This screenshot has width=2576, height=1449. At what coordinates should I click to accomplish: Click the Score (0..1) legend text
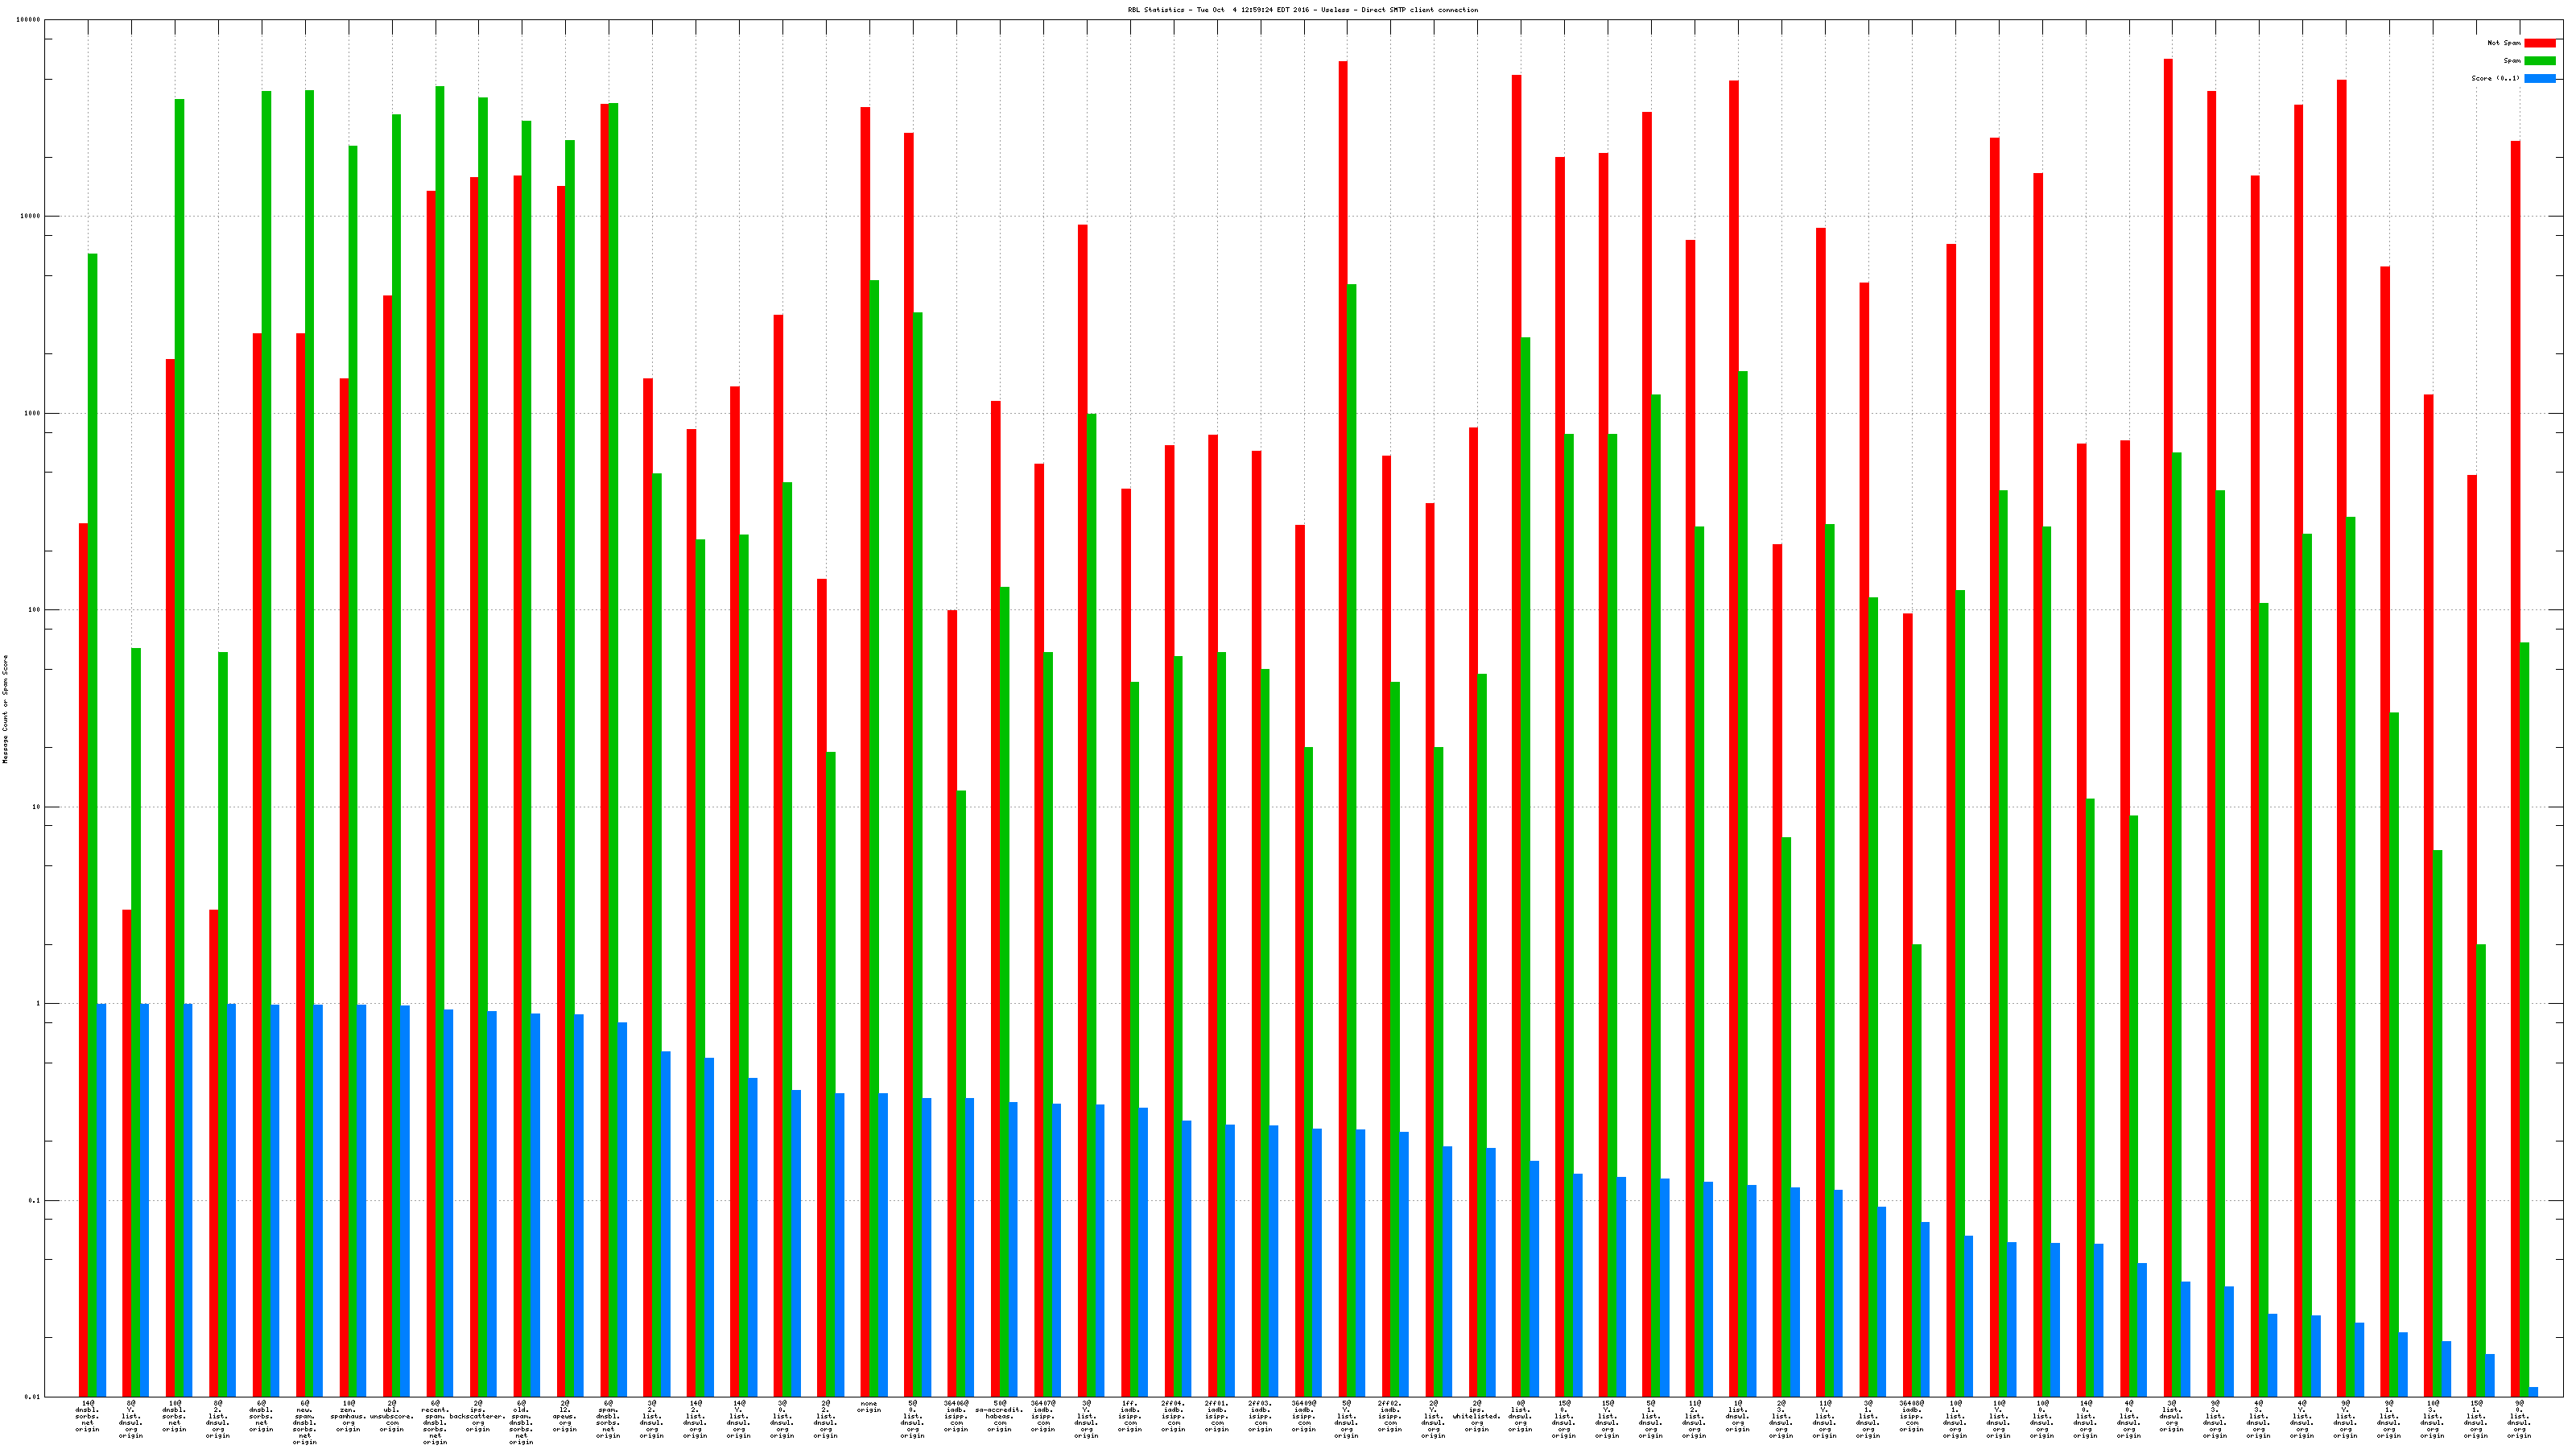2495,78
